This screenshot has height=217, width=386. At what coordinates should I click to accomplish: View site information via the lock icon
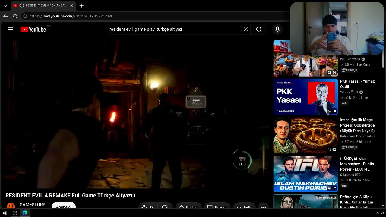25,16
